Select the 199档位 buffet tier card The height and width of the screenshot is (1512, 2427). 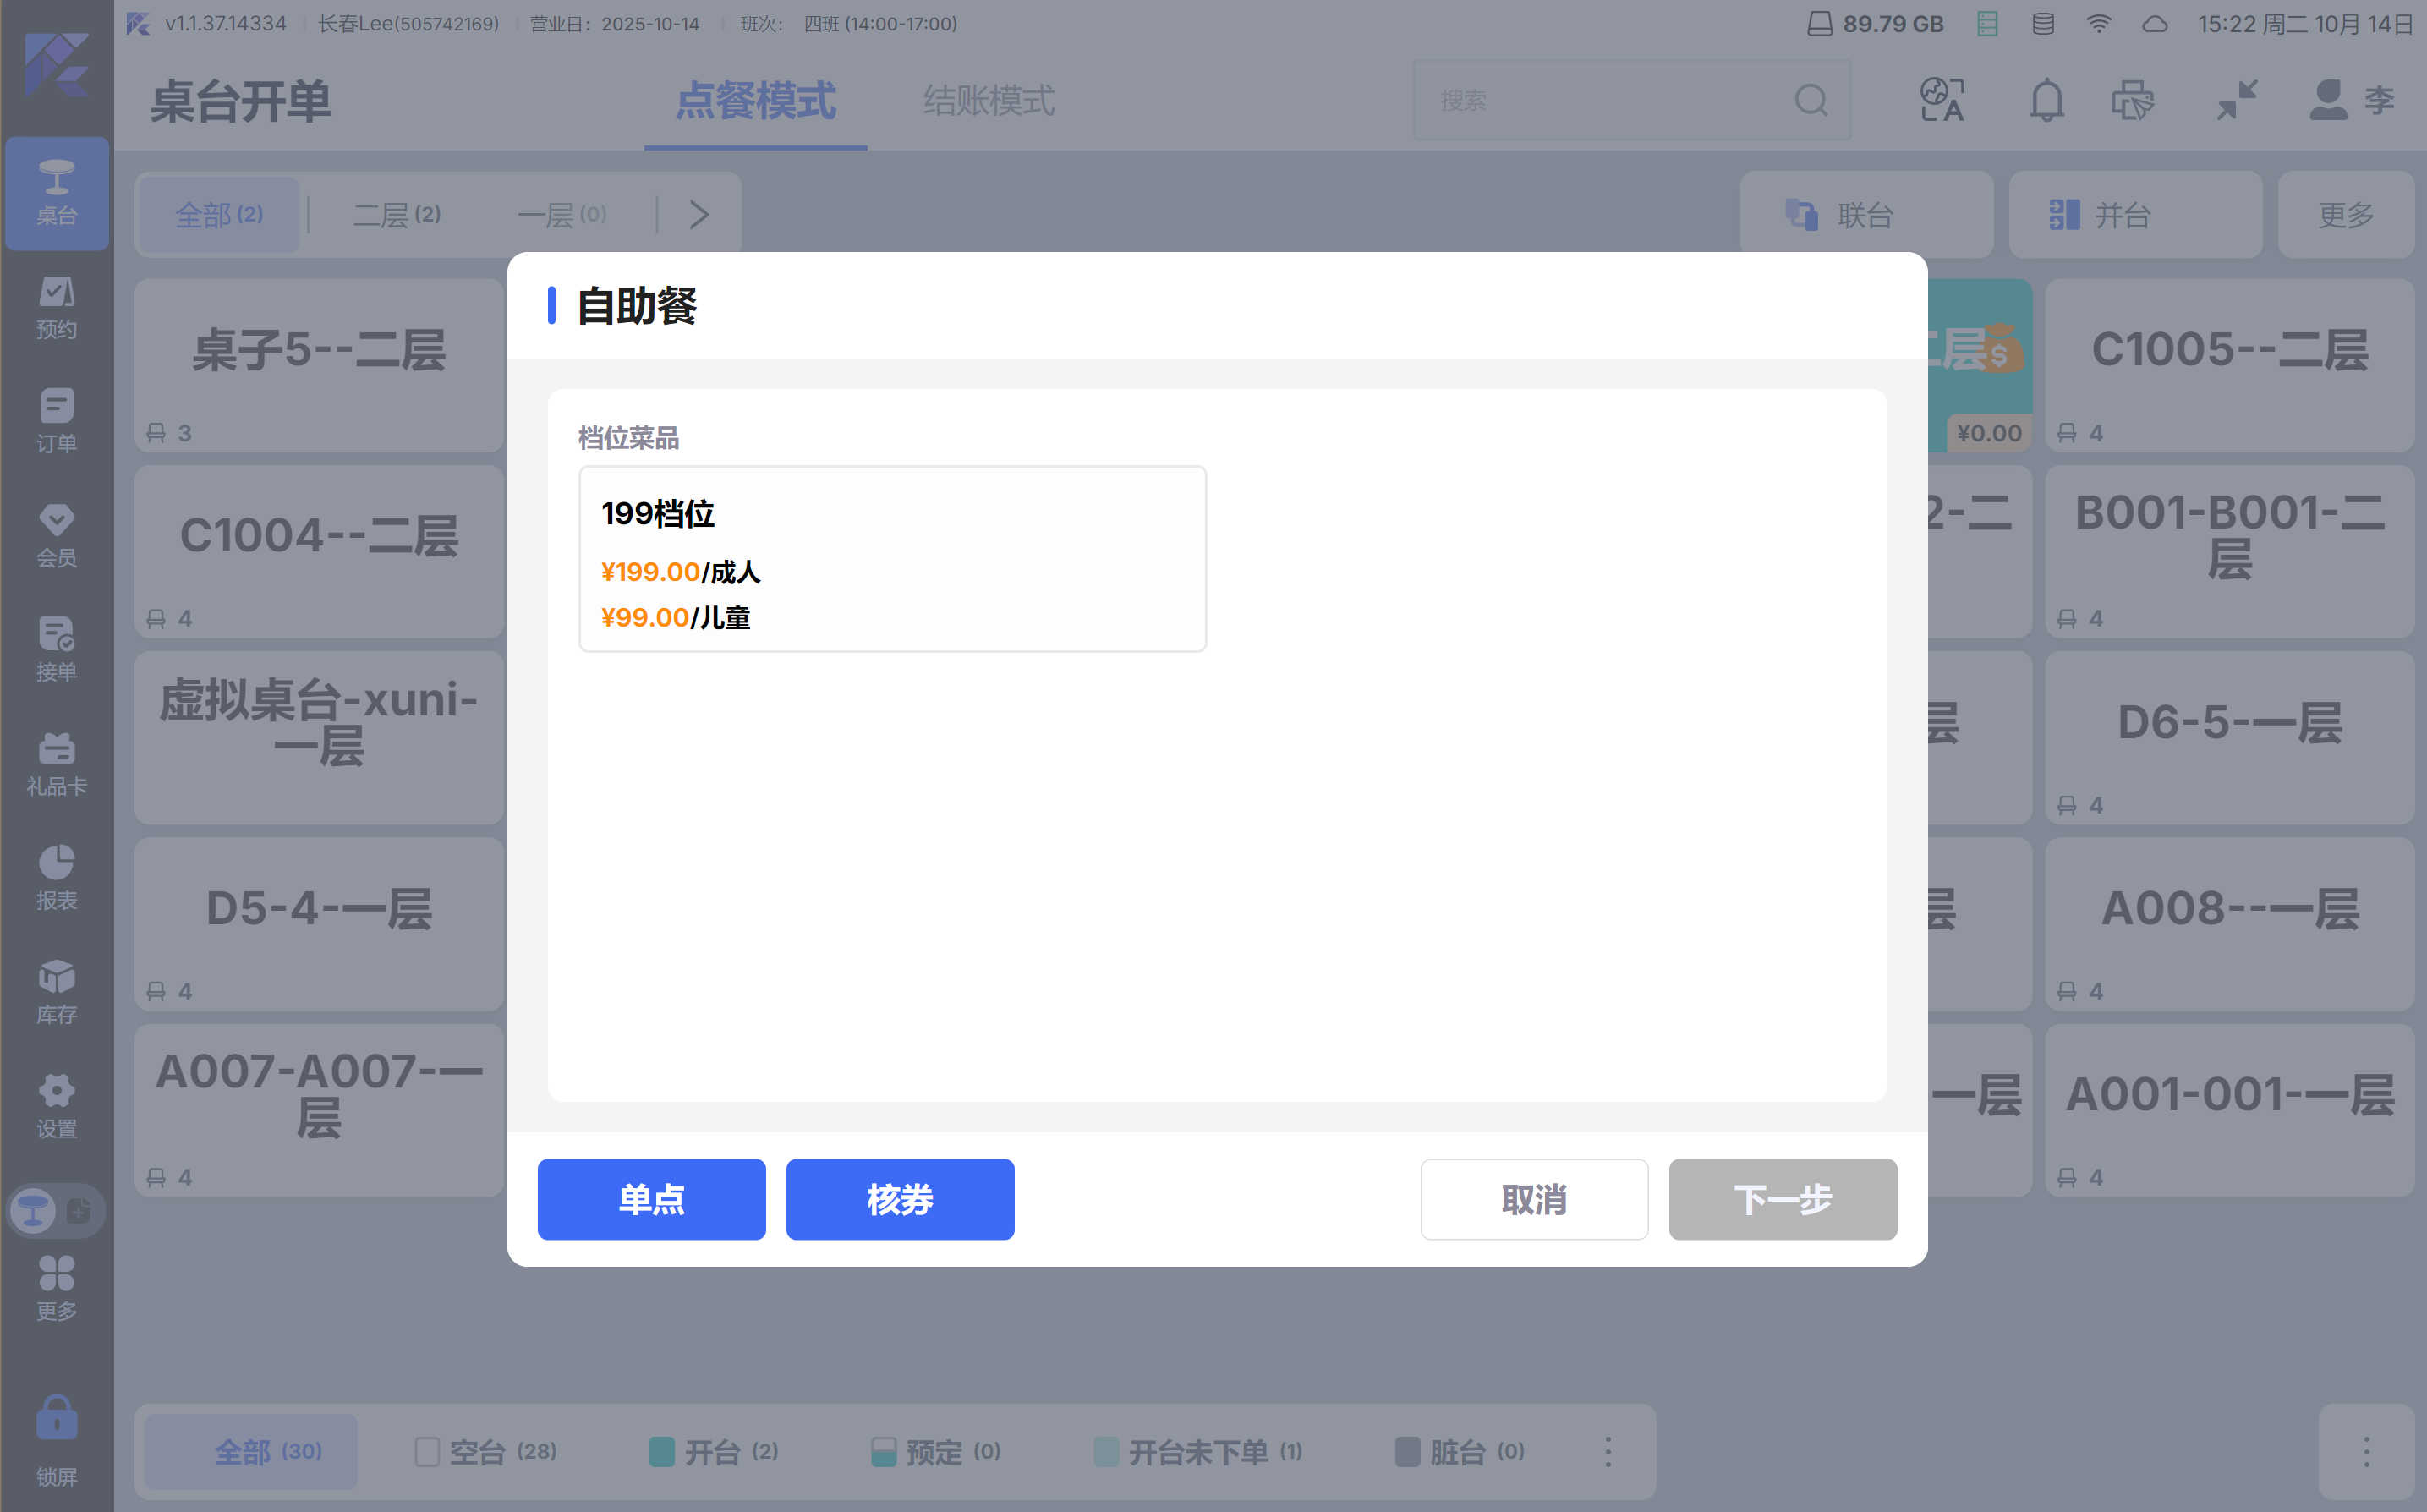tap(891, 558)
